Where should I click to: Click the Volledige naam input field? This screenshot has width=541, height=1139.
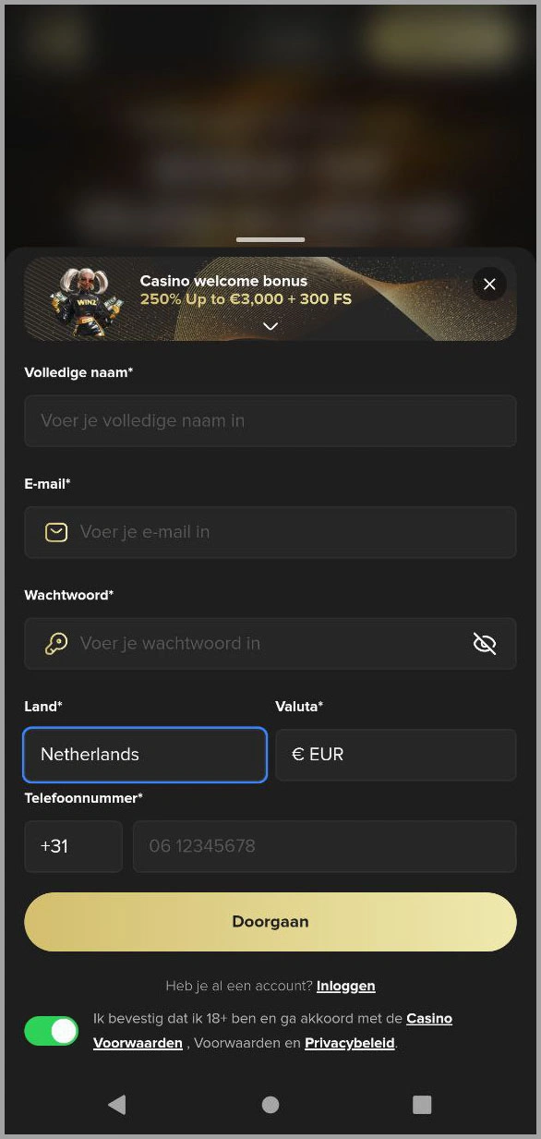click(x=270, y=421)
